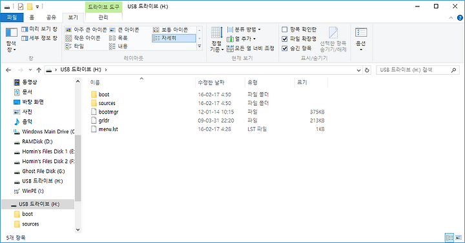This screenshot has width=465, height=243.
Task: Enable 항목 확인란 item checkboxes
Action: 298,29
